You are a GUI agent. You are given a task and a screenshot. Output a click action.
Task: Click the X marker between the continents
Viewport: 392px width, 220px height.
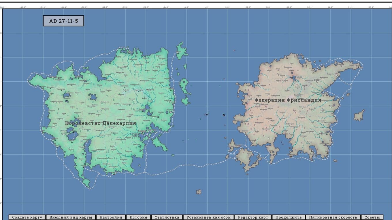(224, 115)
